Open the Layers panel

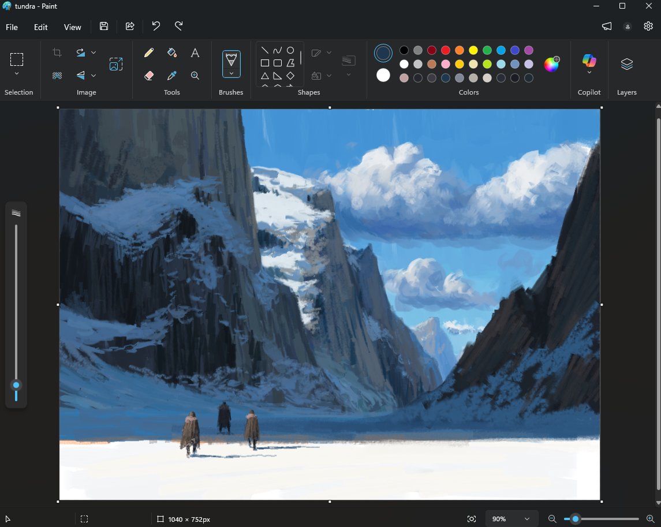pos(627,64)
